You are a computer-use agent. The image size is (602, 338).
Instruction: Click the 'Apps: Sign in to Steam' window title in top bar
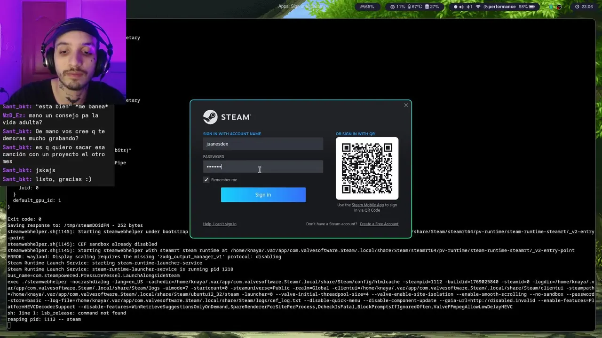click(x=302, y=7)
